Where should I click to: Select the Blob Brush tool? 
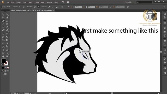[x=3, y=31]
